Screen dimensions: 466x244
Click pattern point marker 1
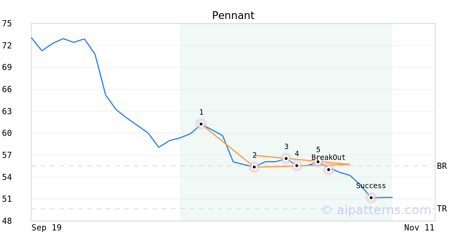[201, 124]
